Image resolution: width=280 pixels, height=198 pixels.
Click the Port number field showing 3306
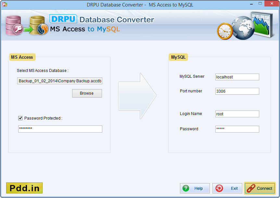pyautogui.click(x=237, y=91)
